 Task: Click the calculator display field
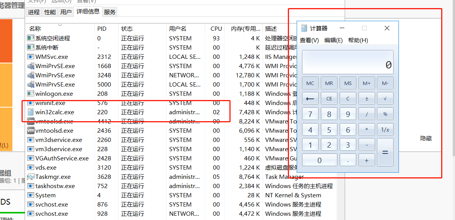[x=347, y=62]
